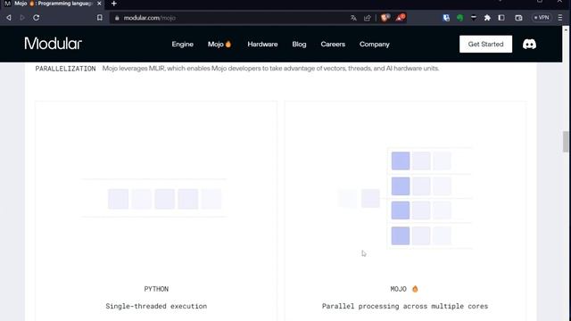Click the share page icon
This screenshot has height=321, width=571.
(x=367, y=18)
